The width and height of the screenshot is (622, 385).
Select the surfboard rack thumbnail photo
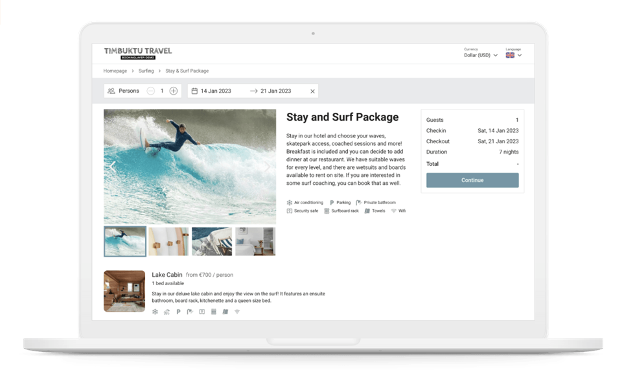coord(168,241)
